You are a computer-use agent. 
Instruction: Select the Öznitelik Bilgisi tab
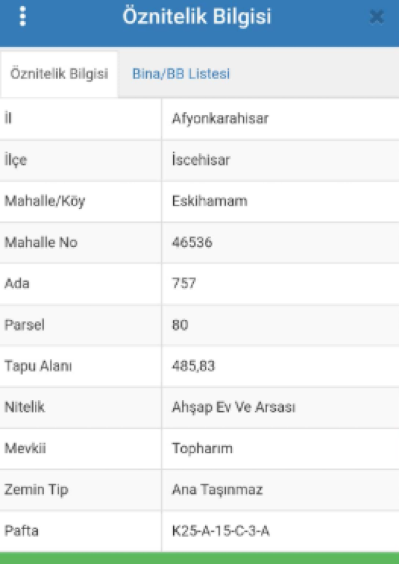59,74
